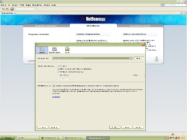
Task: Click the Cancelar button
Action: pyautogui.click(x=126, y=127)
